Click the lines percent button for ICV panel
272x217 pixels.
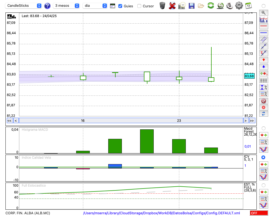tap(264, 171)
